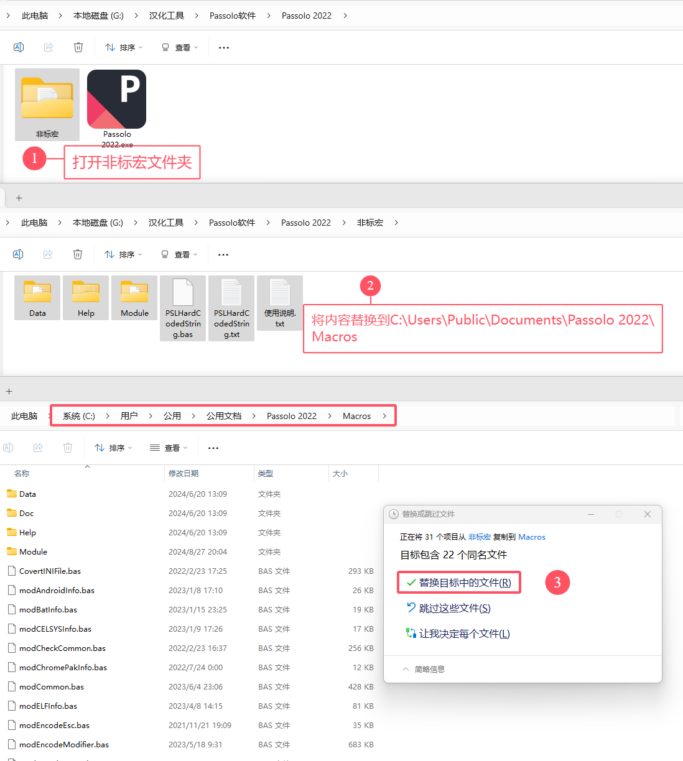Select Doc folder row in Macros list
The width and height of the screenshot is (683, 761).
point(190,513)
